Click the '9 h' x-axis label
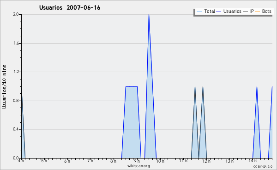 [x=137, y=161]
